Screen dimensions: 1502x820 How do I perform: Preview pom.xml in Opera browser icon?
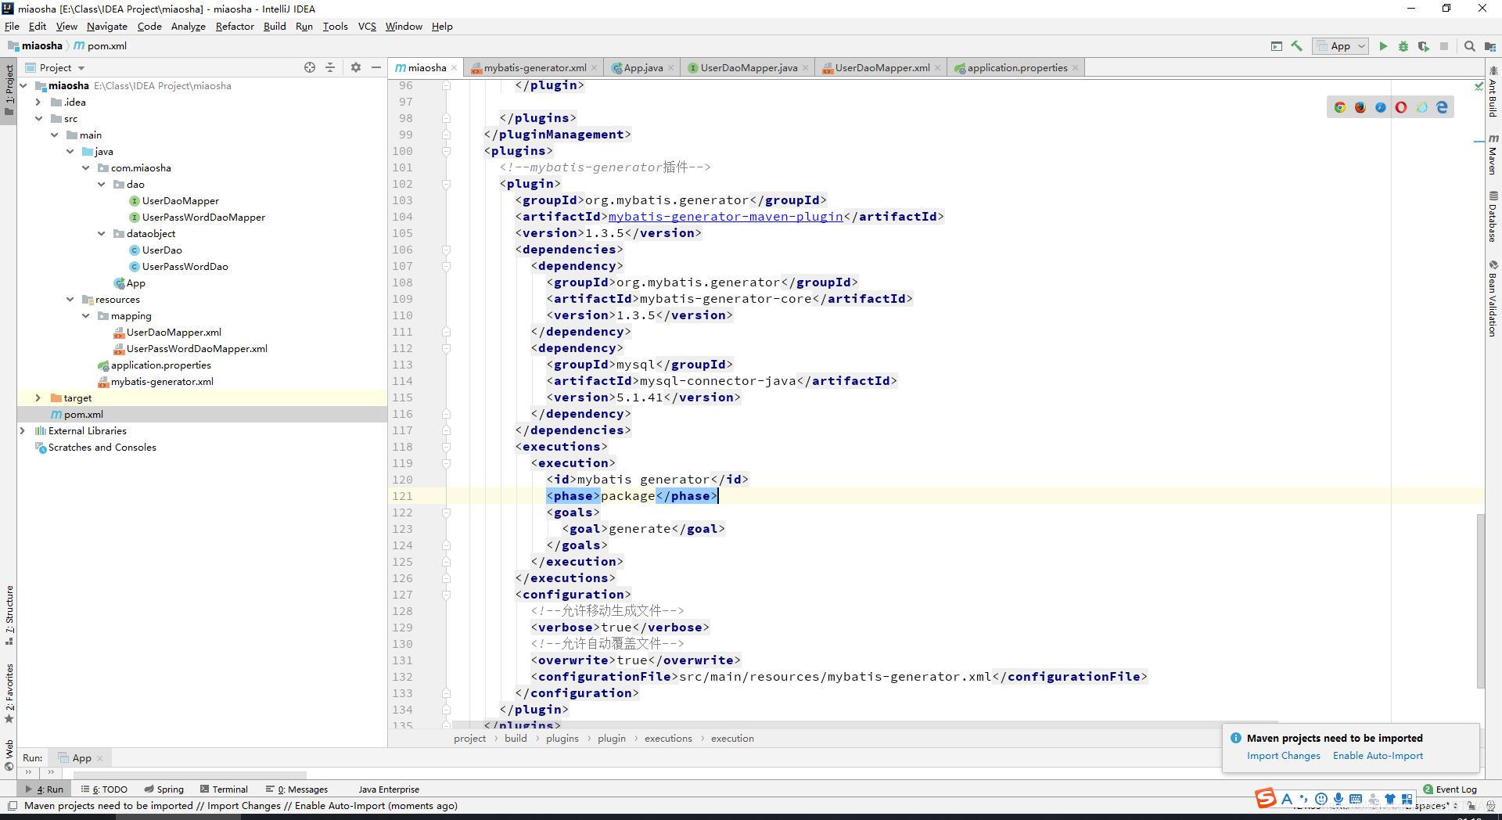[1401, 107]
